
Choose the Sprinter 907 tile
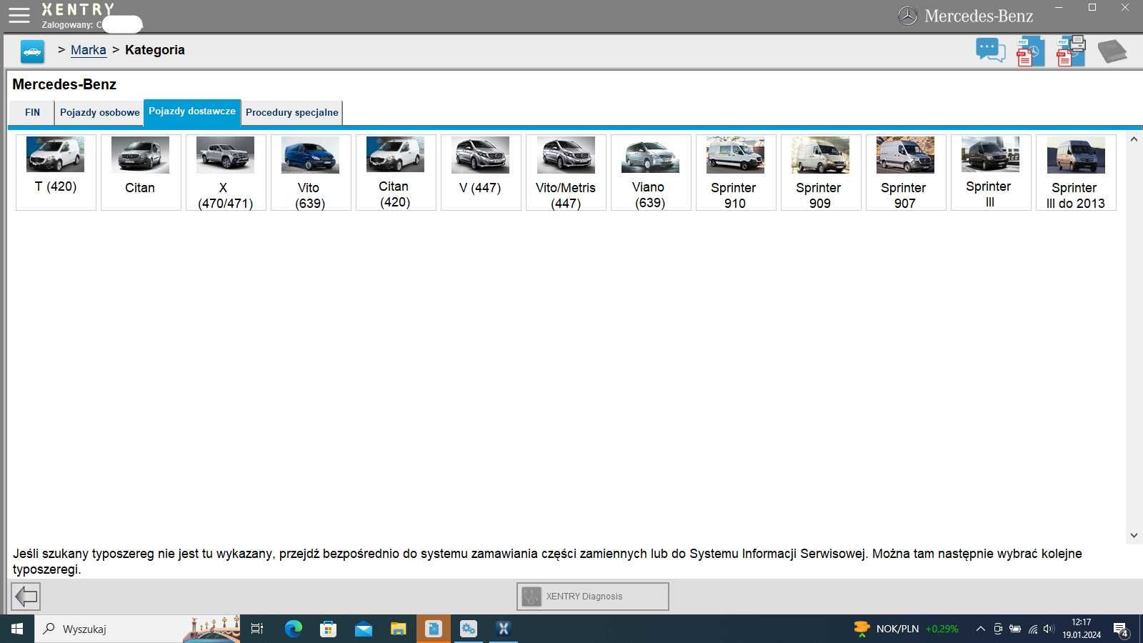906,172
